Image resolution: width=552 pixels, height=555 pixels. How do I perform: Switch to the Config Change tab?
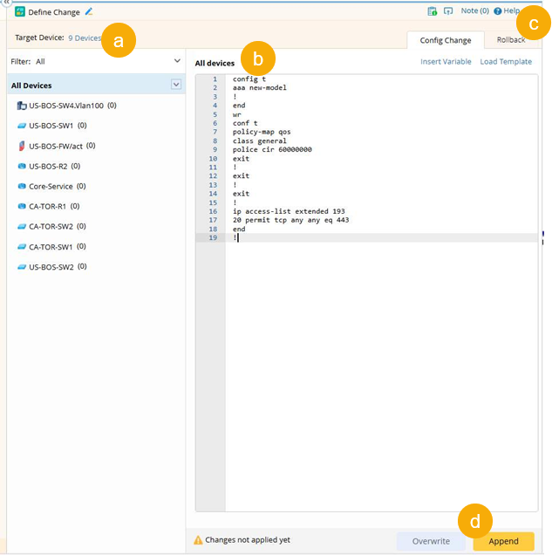click(x=446, y=40)
